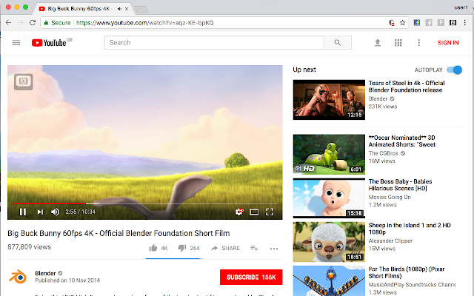Click the browser address bar URL
This screenshot has height=296, width=474.
click(x=145, y=23)
